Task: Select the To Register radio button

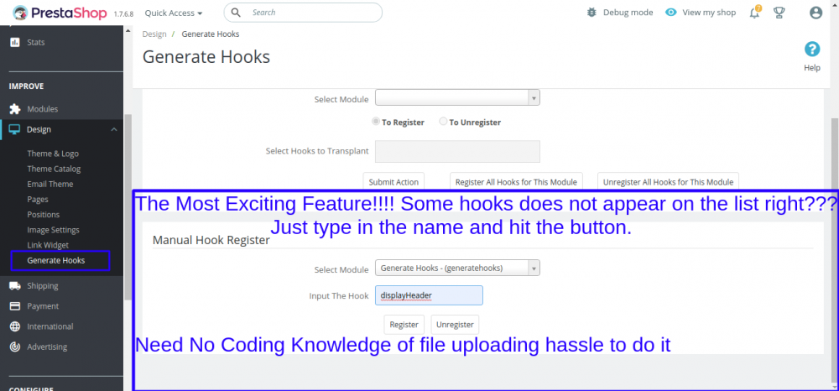Action: 376,122
